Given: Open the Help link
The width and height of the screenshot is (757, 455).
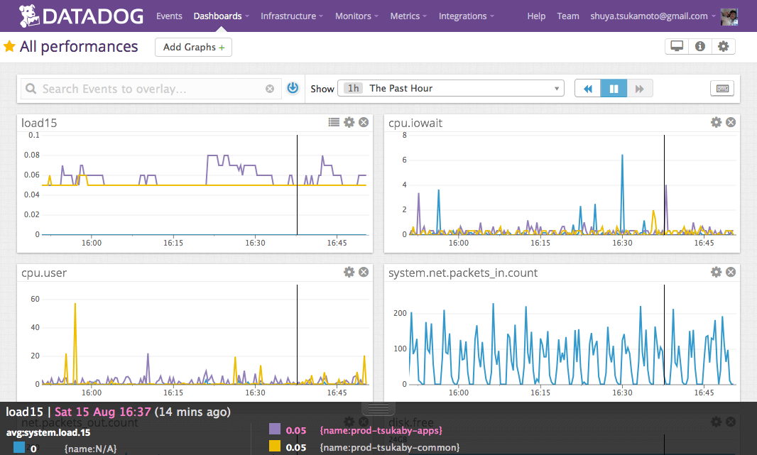Looking at the screenshot, I should [x=536, y=16].
